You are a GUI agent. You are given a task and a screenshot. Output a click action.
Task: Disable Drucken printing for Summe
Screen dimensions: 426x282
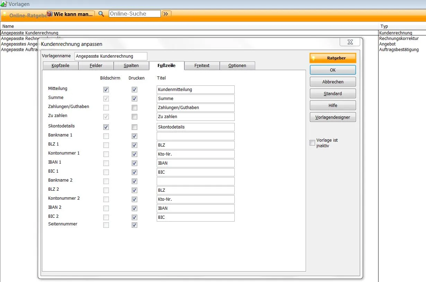pyautogui.click(x=134, y=99)
